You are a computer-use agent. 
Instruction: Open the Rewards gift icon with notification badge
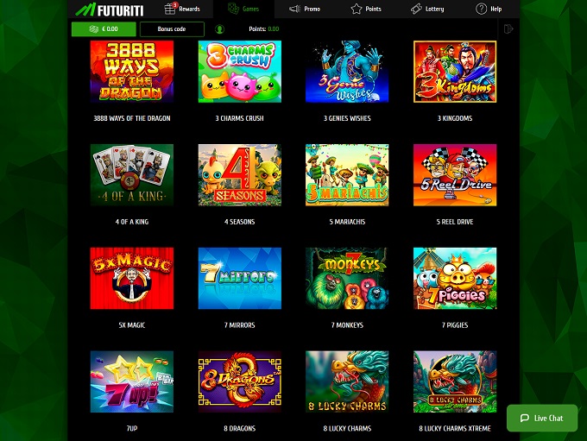point(170,9)
